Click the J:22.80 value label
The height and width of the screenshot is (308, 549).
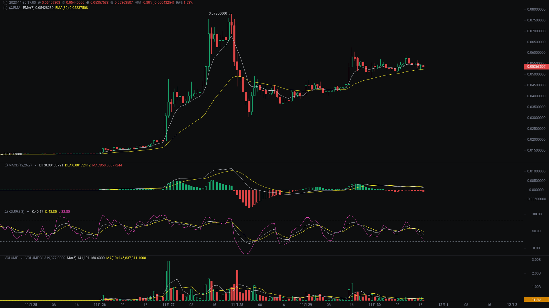64,212
